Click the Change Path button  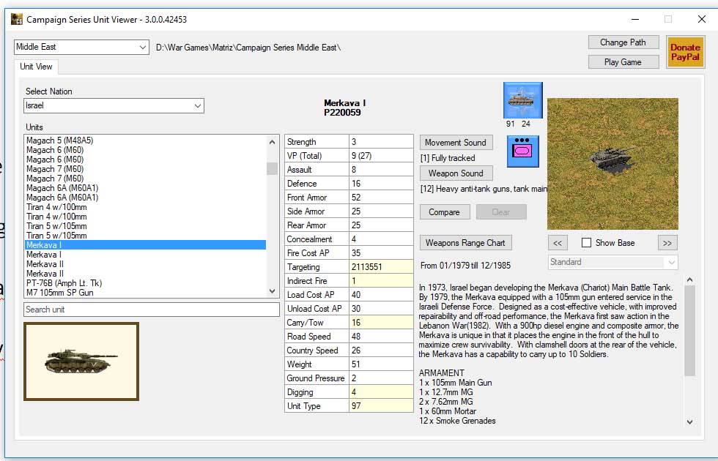(x=623, y=42)
